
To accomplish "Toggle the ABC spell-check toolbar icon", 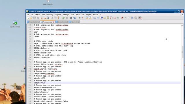I will pyautogui.click(x=140, y=18).
